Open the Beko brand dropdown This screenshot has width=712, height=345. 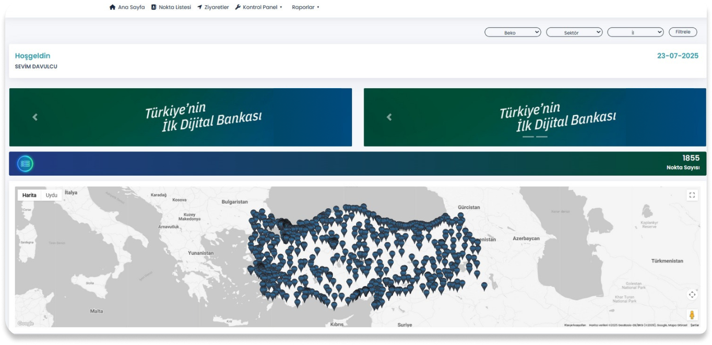(x=513, y=32)
